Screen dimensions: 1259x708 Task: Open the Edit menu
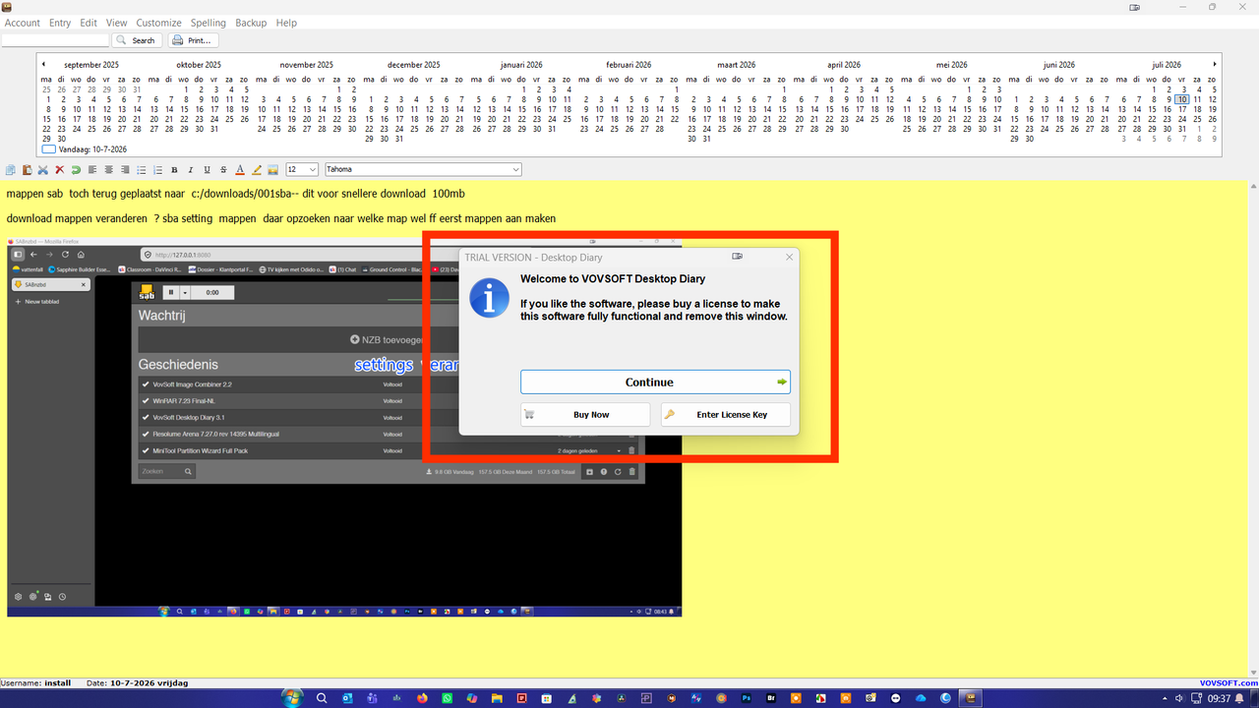[x=89, y=23]
